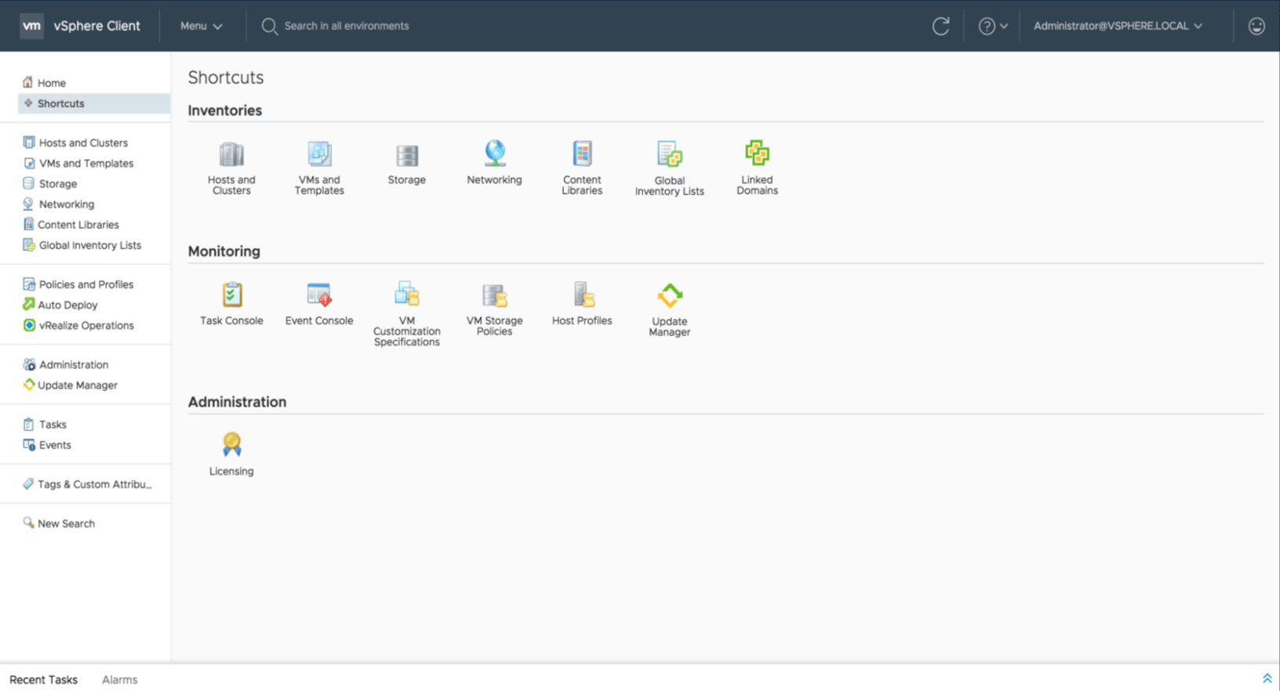Launch the Event Console shortcut
Screen dimensions: 1280x691
[319, 295]
